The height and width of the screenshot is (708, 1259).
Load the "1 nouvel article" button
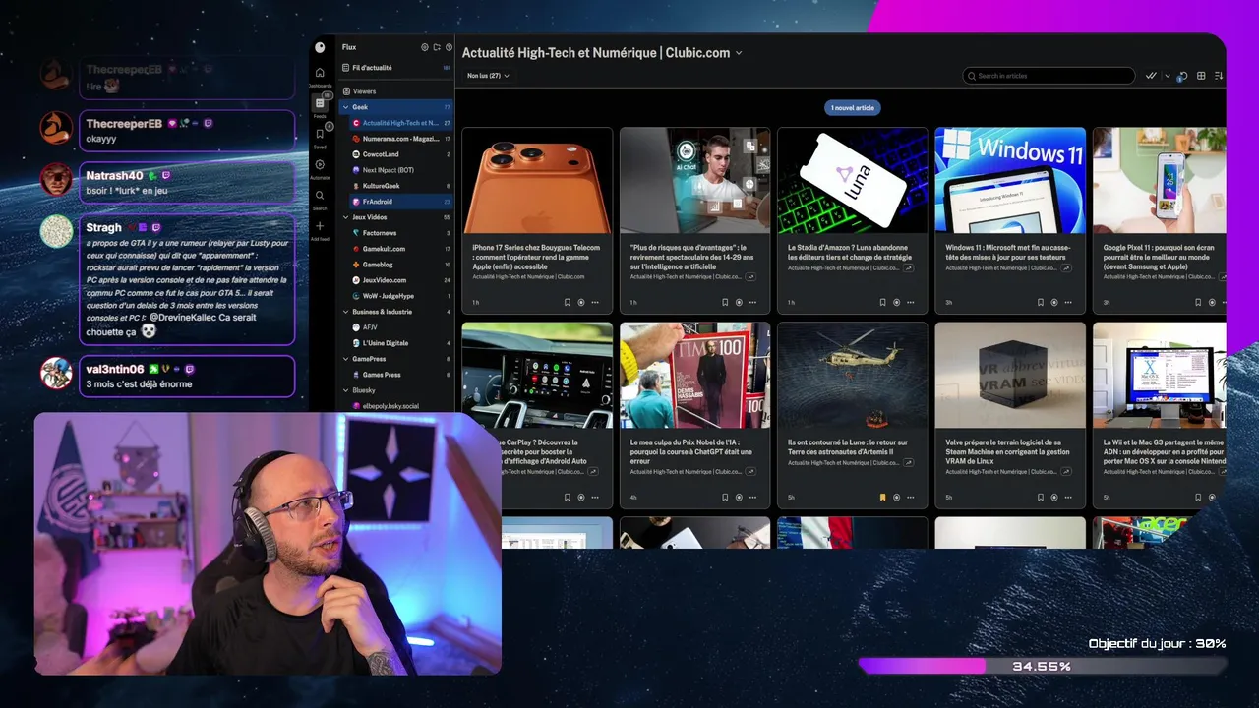(x=853, y=108)
